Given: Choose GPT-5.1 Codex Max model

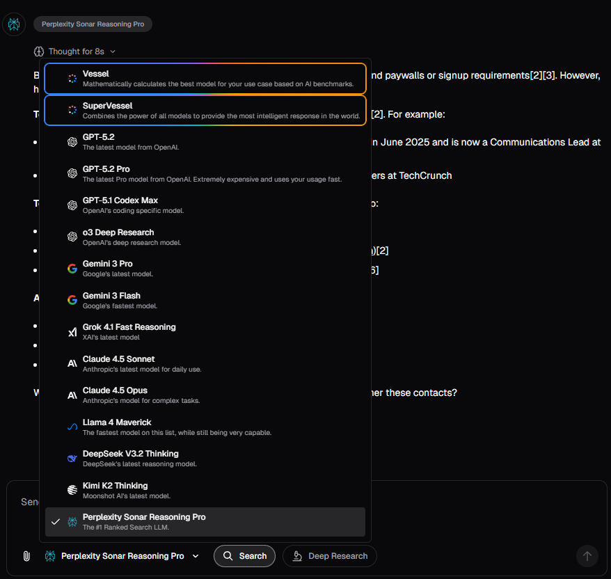Looking at the screenshot, I should pyautogui.click(x=205, y=205).
